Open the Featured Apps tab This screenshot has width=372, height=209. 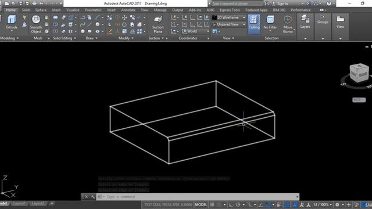pyautogui.click(x=256, y=10)
